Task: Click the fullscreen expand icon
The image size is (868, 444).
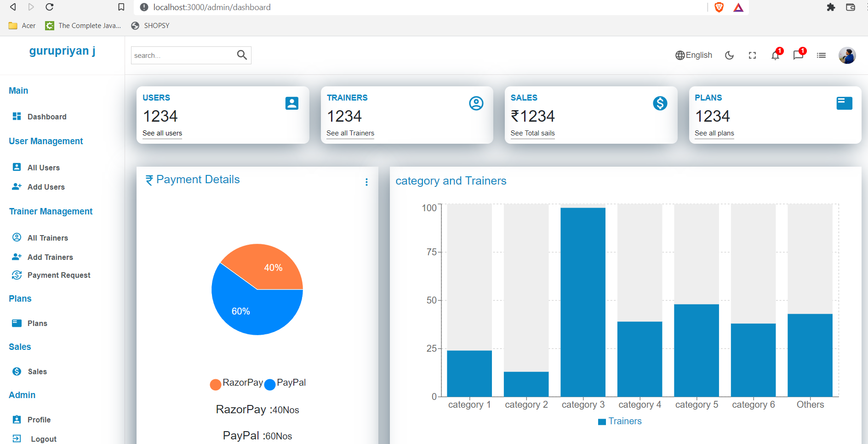Action: point(752,56)
